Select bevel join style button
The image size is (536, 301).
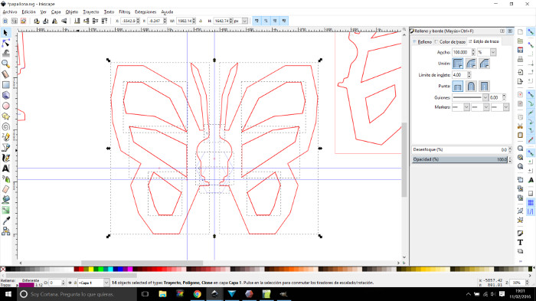click(x=484, y=64)
